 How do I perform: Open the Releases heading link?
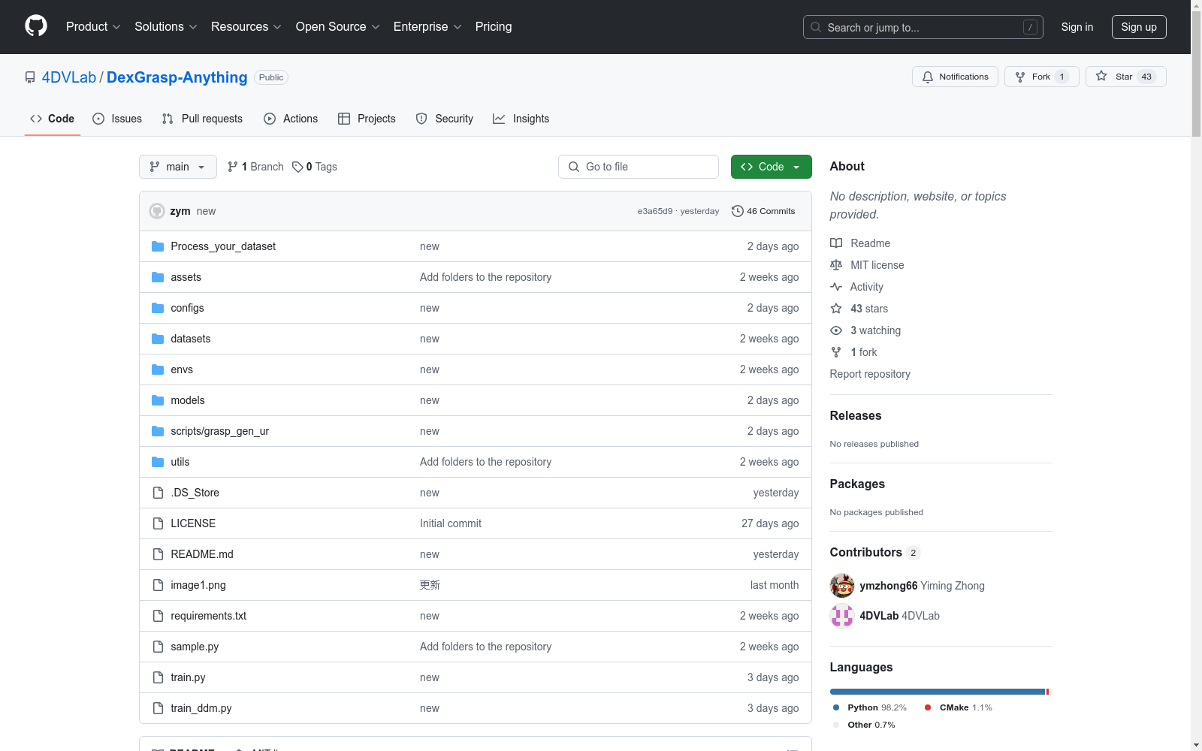click(x=856, y=415)
